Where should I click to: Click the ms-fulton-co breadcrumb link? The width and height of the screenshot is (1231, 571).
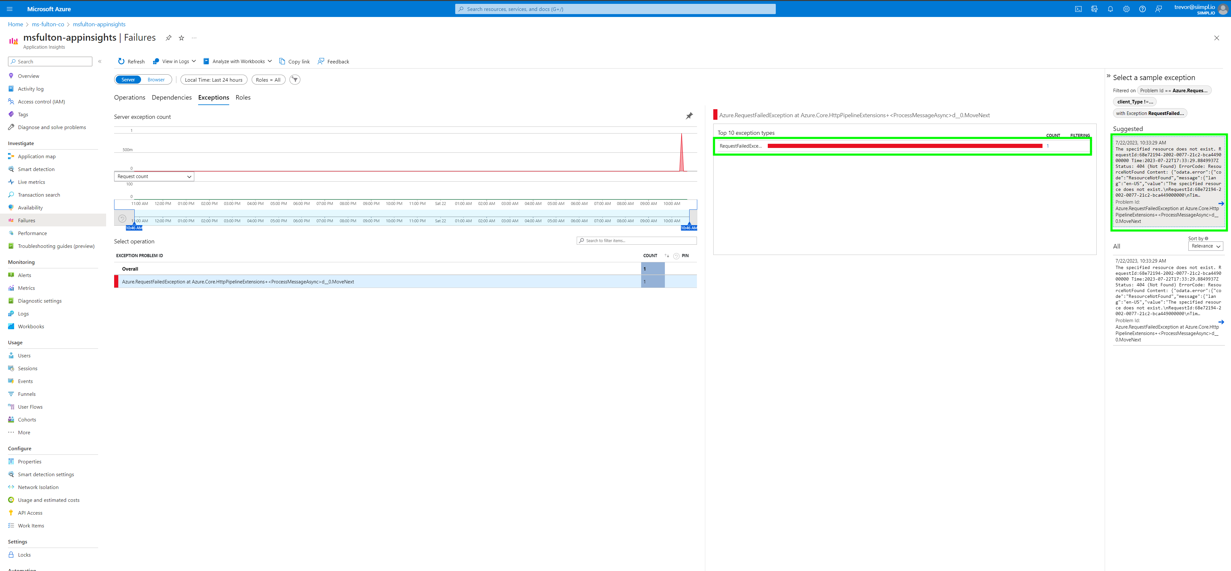[x=48, y=24]
